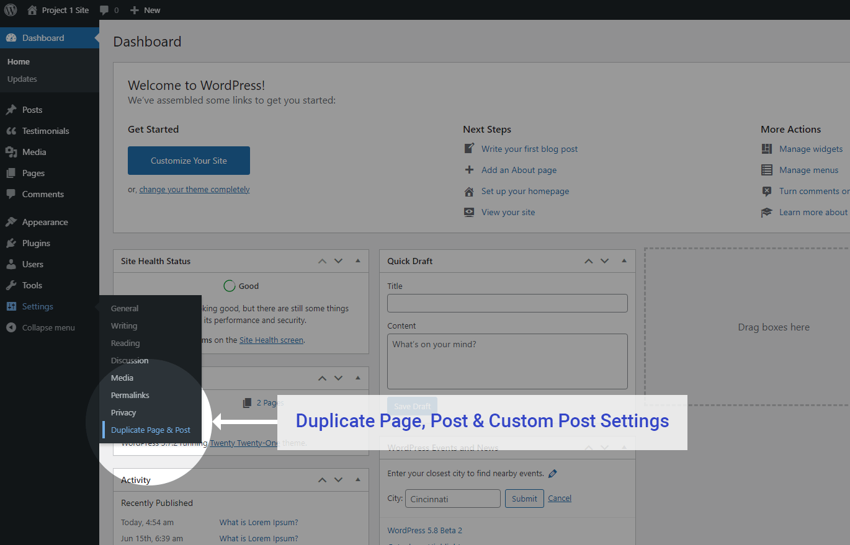Click the Tools wrench icon in the sidebar
Image resolution: width=850 pixels, height=545 pixels.
point(11,285)
